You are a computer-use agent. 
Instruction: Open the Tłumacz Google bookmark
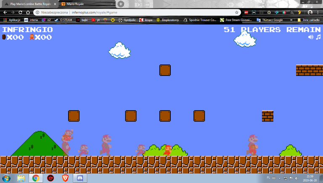coord(270,20)
